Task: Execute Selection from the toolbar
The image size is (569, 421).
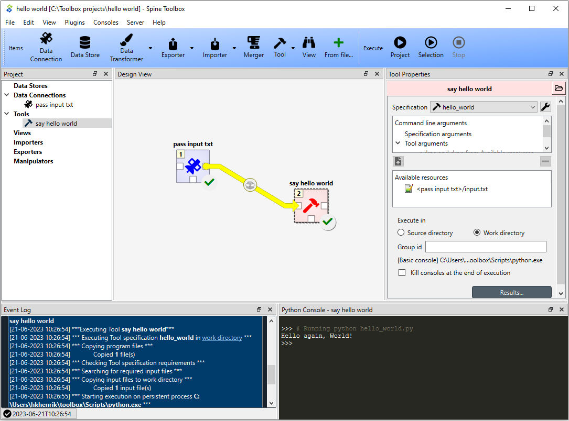Action: click(431, 48)
